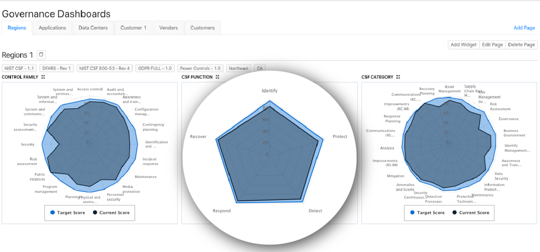The width and height of the screenshot is (540, 252).
Task: Open Add Page link
Action: point(524,27)
